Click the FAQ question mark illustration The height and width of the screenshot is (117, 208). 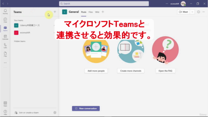pyautogui.click(x=165, y=50)
